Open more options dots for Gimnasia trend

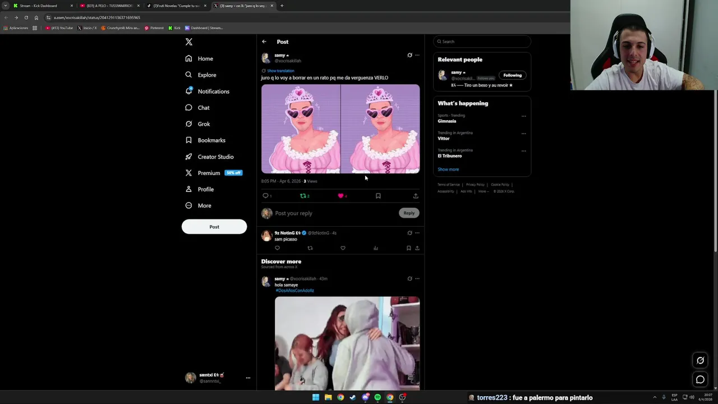(524, 116)
